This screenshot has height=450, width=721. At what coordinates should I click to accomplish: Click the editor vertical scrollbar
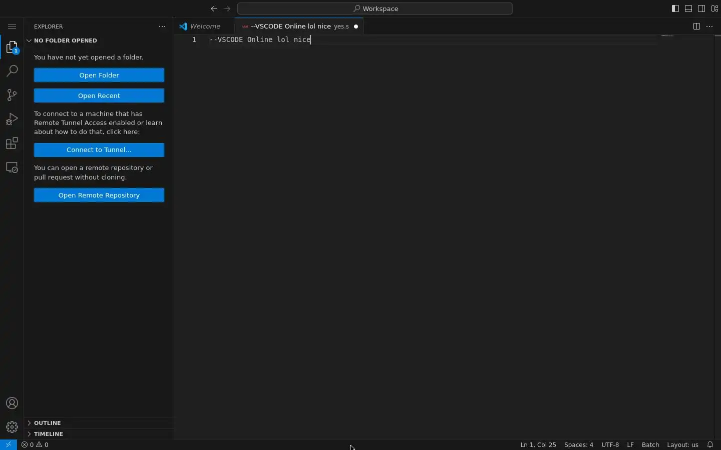(717, 237)
